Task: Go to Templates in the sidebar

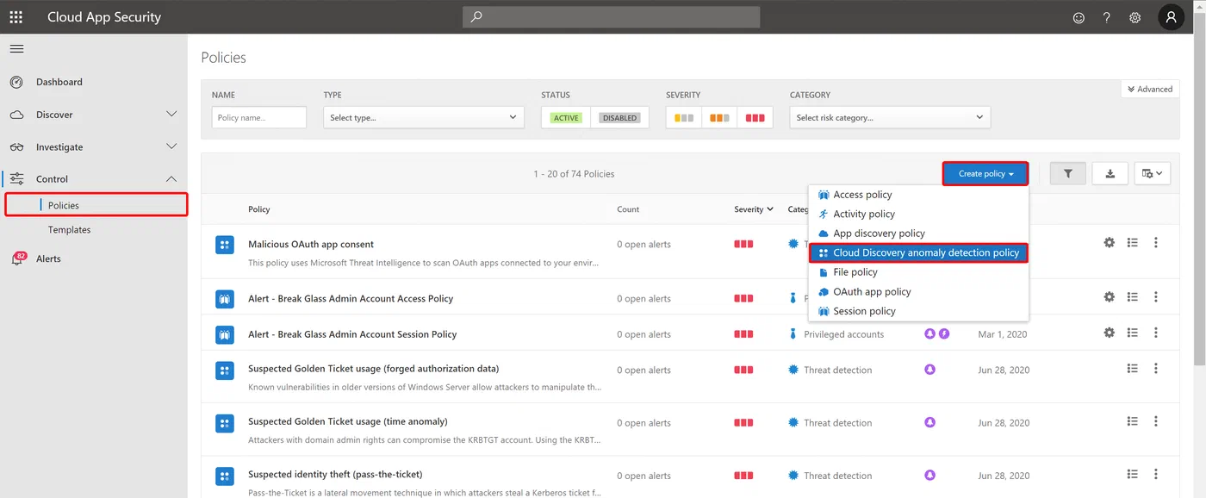Action: pos(69,230)
